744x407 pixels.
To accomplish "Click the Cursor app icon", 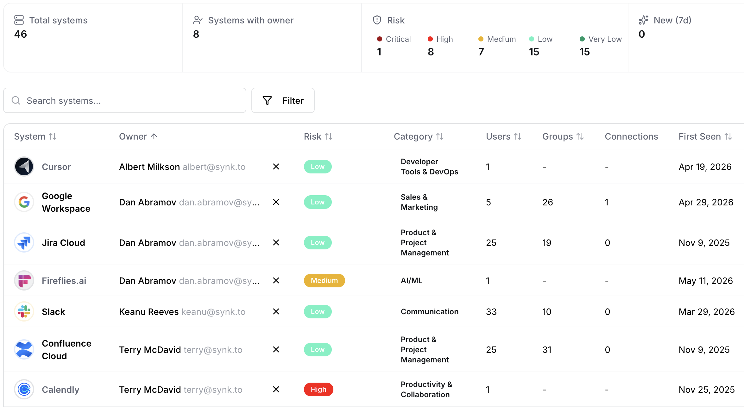I will [x=24, y=166].
